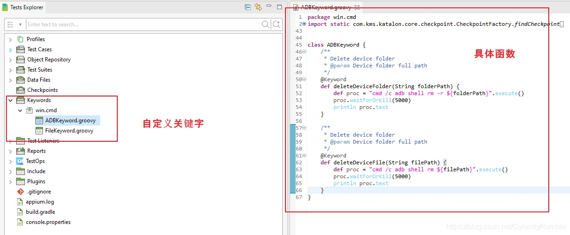Expand the Include node
The height and width of the screenshot is (235, 570).
pyautogui.click(x=10, y=171)
